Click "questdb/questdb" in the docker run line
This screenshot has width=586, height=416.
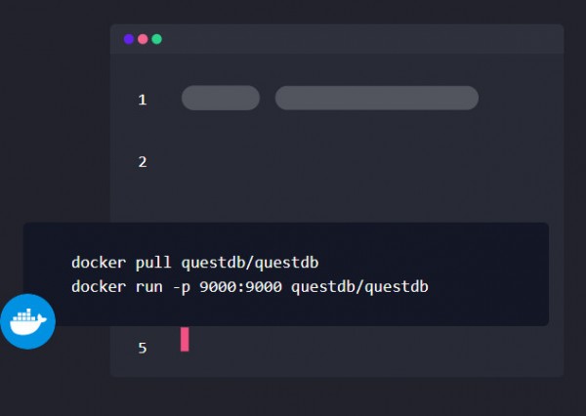(x=359, y=287)
